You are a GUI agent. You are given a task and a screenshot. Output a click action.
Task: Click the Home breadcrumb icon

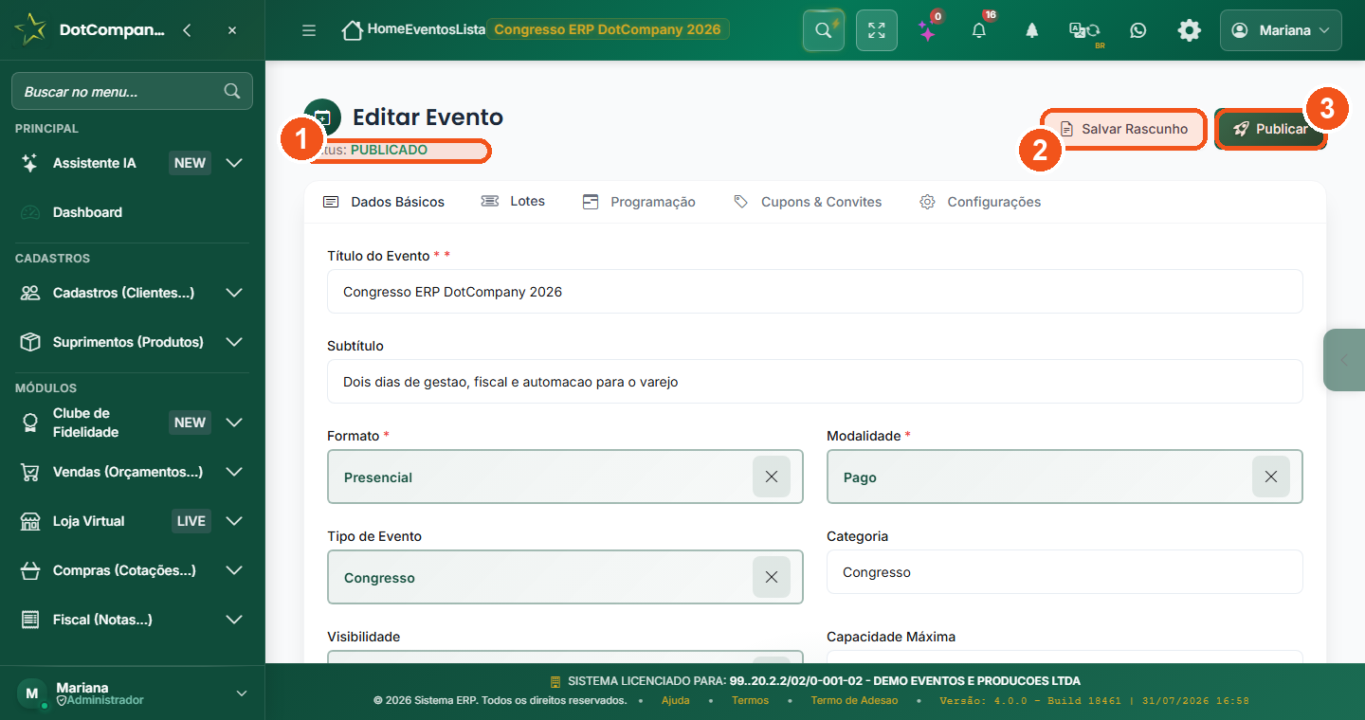pyautogui.click(x=352, y=30)
